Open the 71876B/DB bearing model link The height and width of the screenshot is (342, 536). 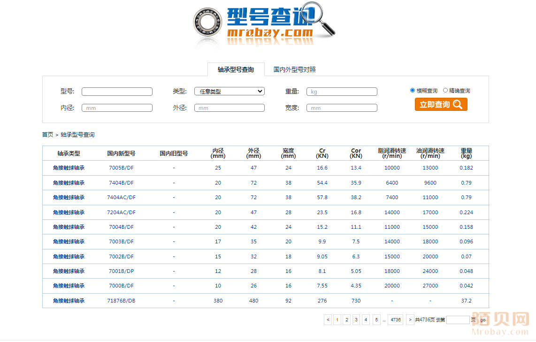click(121, 301)
